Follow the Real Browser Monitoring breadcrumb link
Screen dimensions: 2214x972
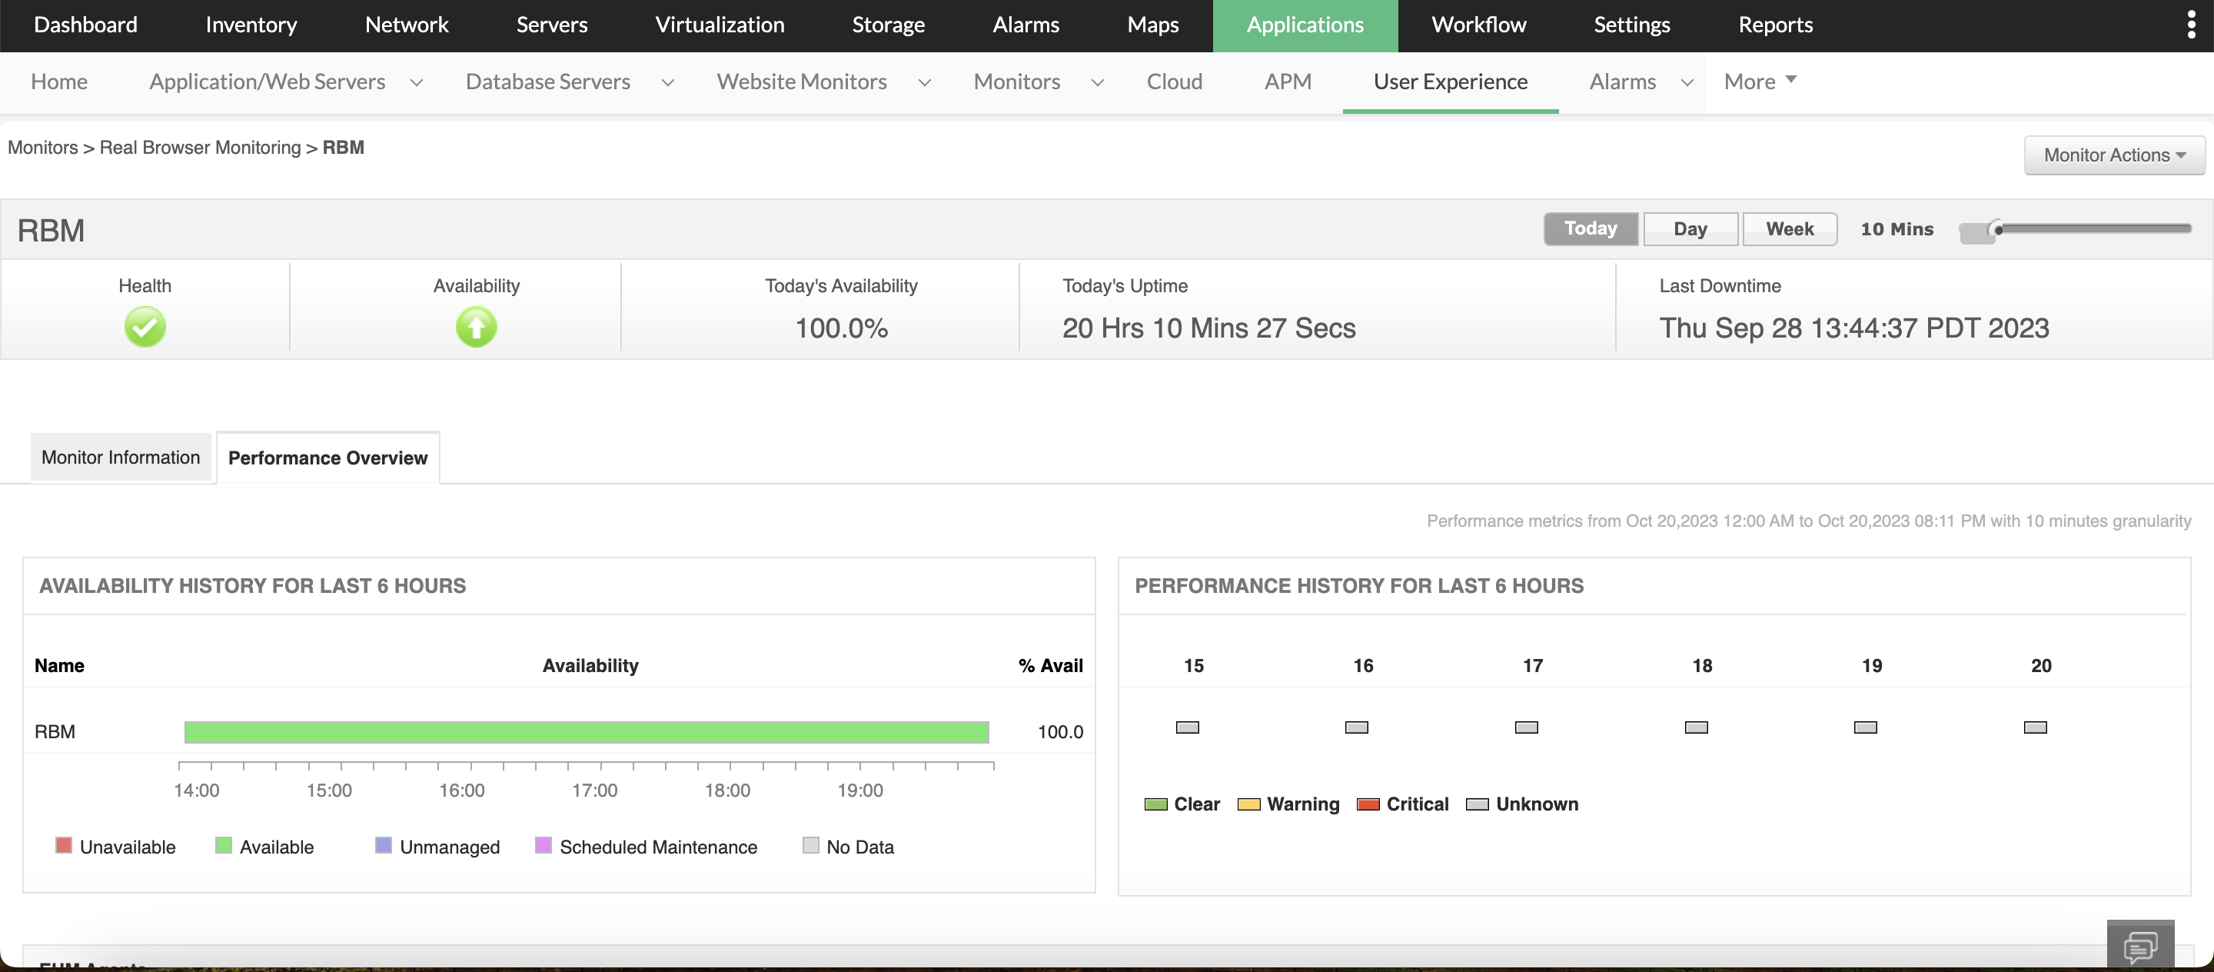200,147
